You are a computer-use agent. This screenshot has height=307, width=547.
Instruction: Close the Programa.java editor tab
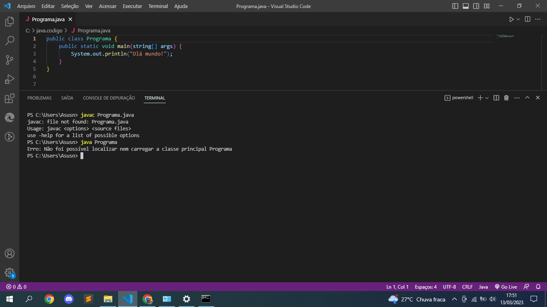70,19
